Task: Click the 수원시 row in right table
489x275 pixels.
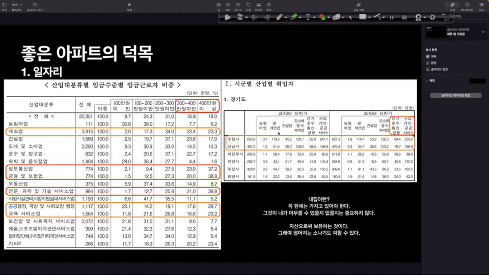Action: tap(320, 139)
